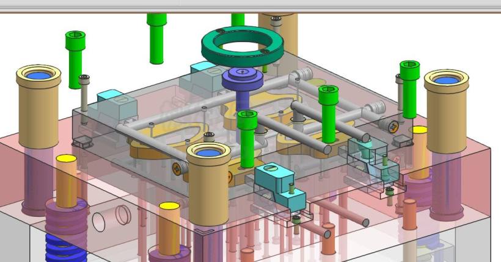The width and height of the screenshot is (501, 262).
Task: Select the Phillips-head screw on the right side
Action: [393, 127]
